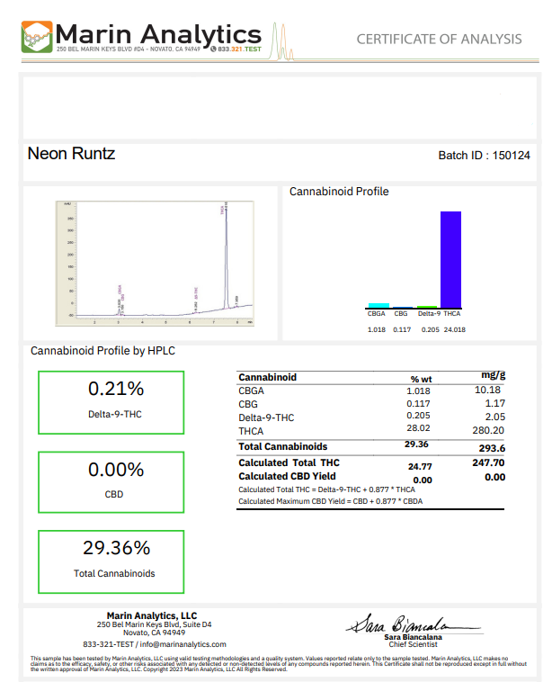
Task: Click the 10.18 mg/g value
Action: point(488,390)
